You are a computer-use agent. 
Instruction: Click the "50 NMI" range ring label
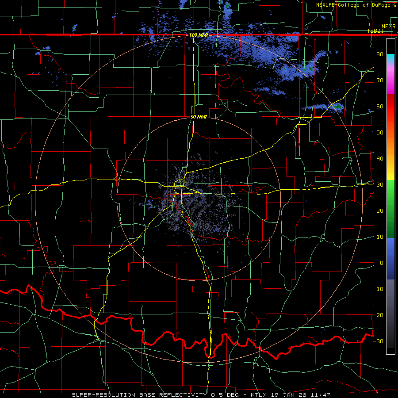199,117
